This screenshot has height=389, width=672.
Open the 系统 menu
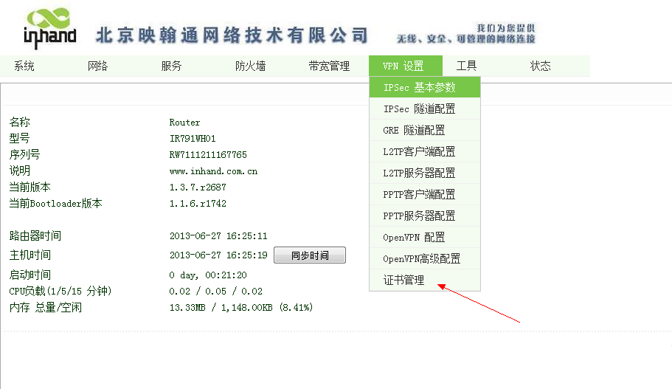(24, 66)
